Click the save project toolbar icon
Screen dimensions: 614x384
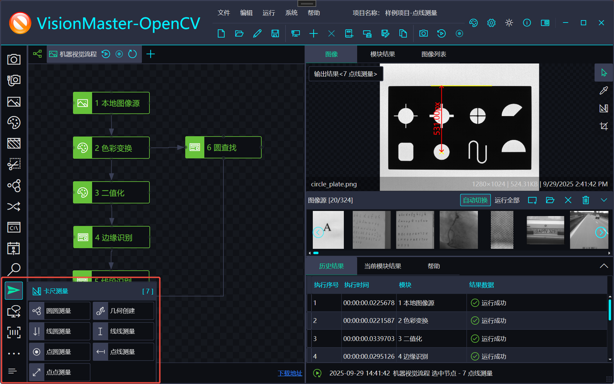coord(275,33)
